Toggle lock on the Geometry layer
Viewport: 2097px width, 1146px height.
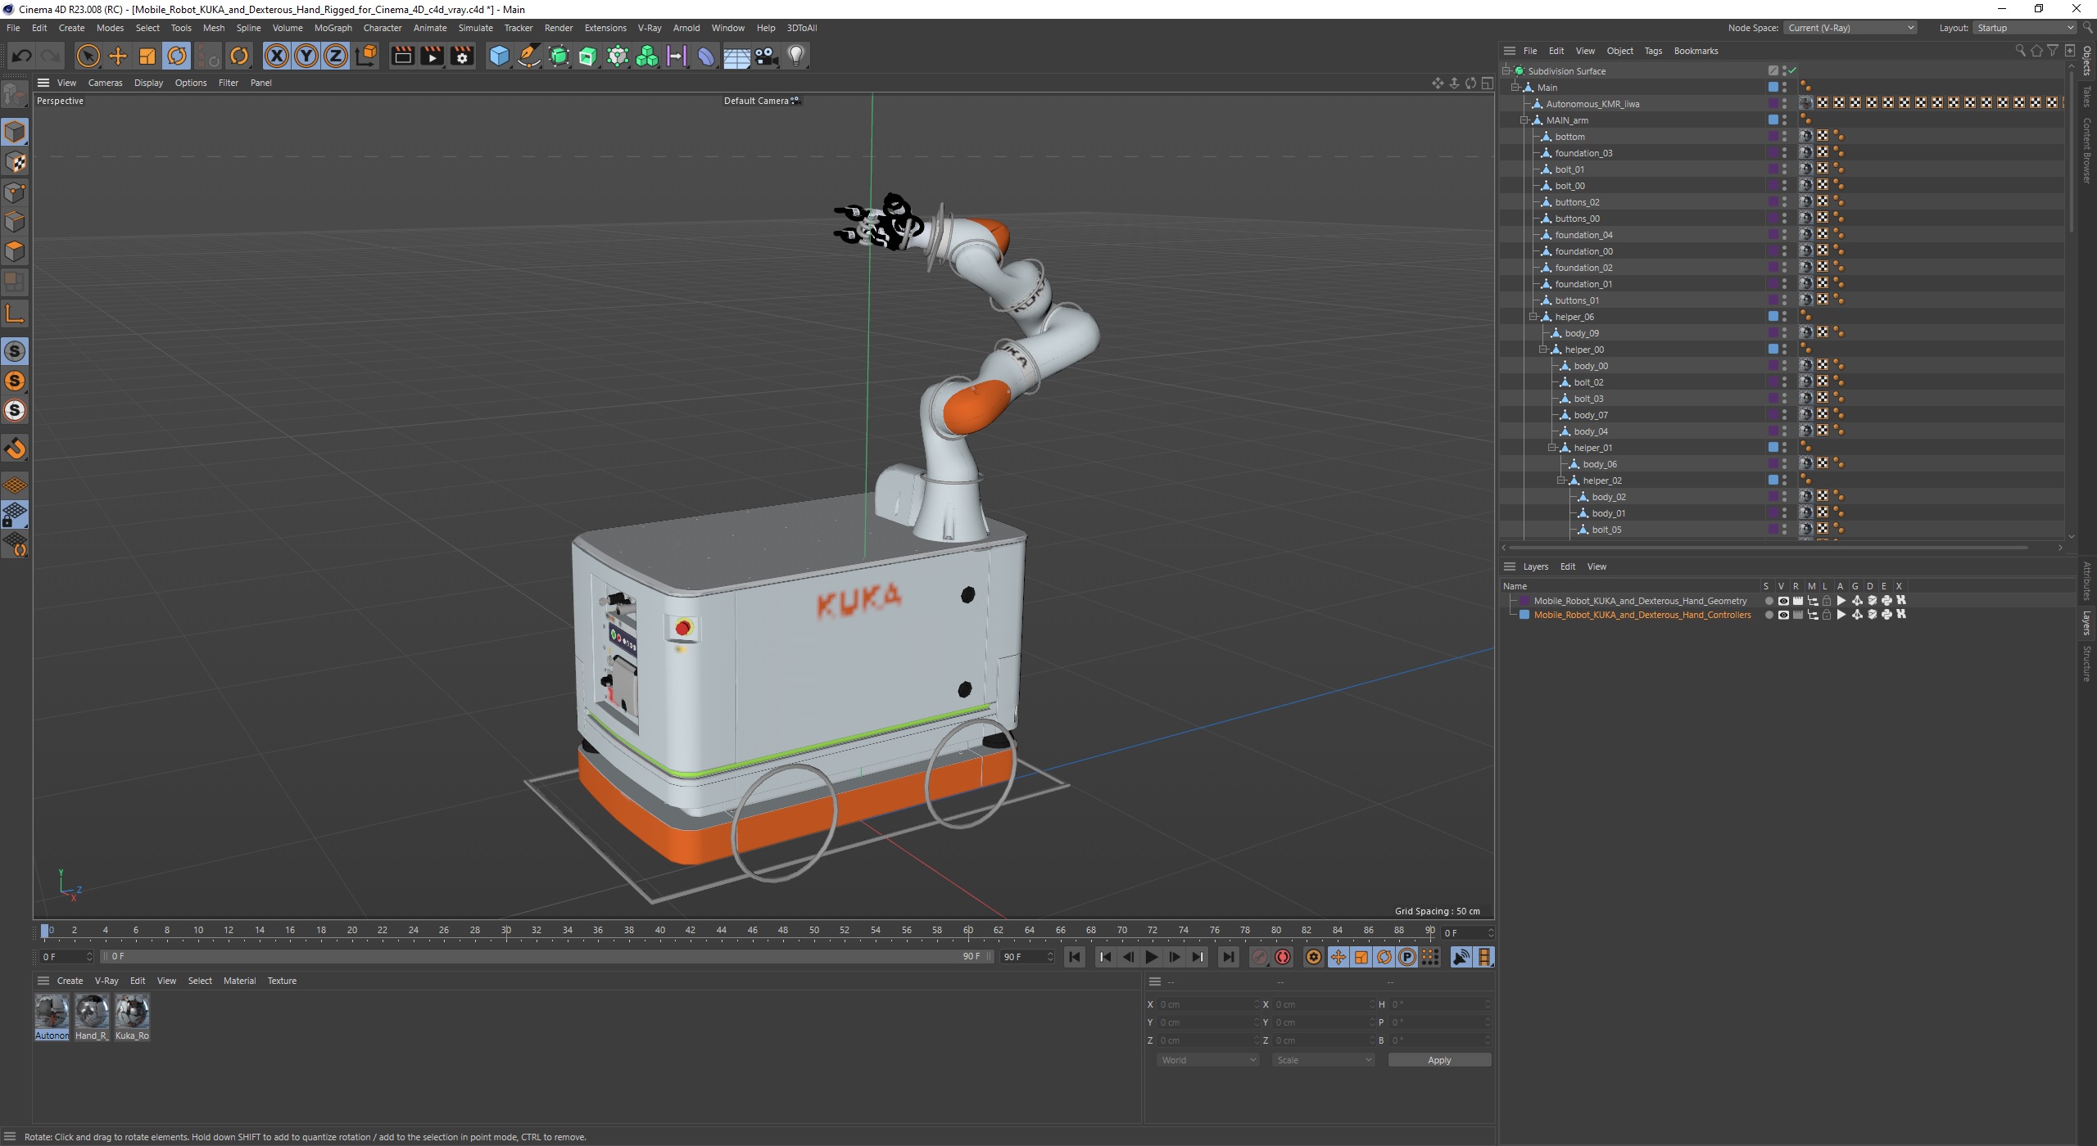[1827, 601]
